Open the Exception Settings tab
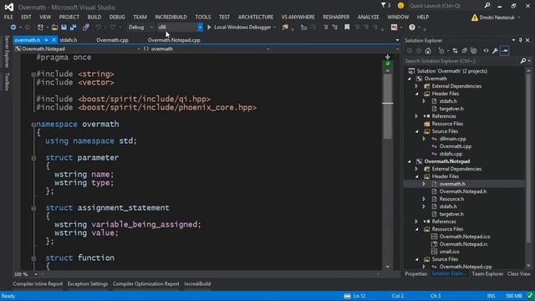Viewport: 535px width, 301px height. (x=88, y=283)
